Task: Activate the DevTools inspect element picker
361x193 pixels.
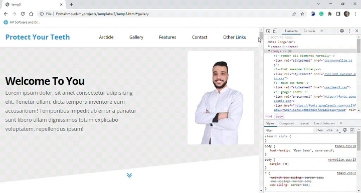Action: pyautogui.click(x=268, y=31)
